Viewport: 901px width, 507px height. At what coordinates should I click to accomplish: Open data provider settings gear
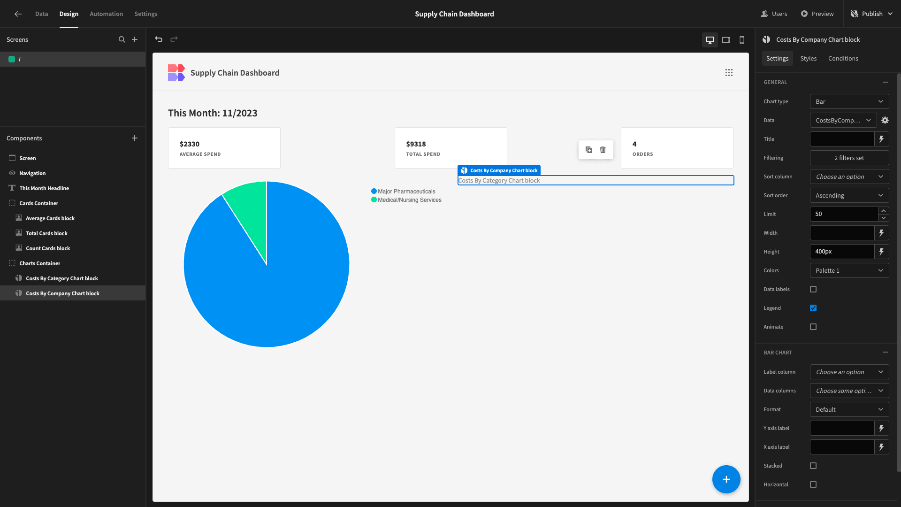coord(885,120)
